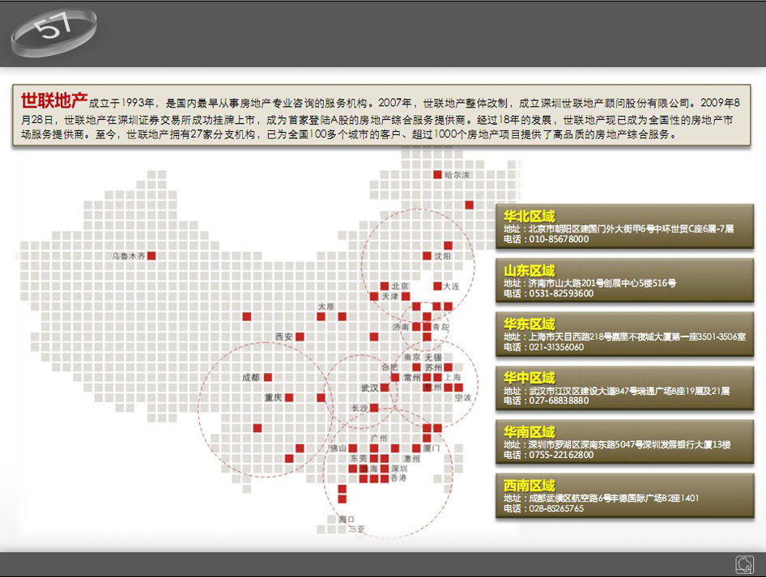Screen dimensions: 766x577
Task: Click the phone number 021-31356060
Action: 556,347
